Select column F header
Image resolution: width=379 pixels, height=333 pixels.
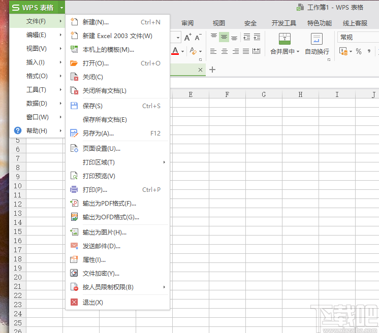[227, 94]
